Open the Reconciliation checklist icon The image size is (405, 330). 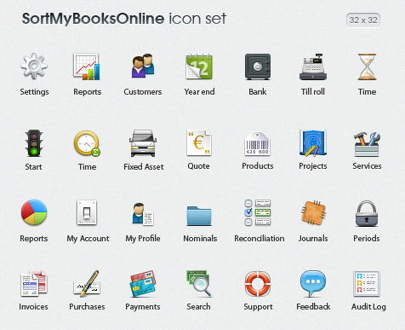pyautogui.click(x=258, y=212)
